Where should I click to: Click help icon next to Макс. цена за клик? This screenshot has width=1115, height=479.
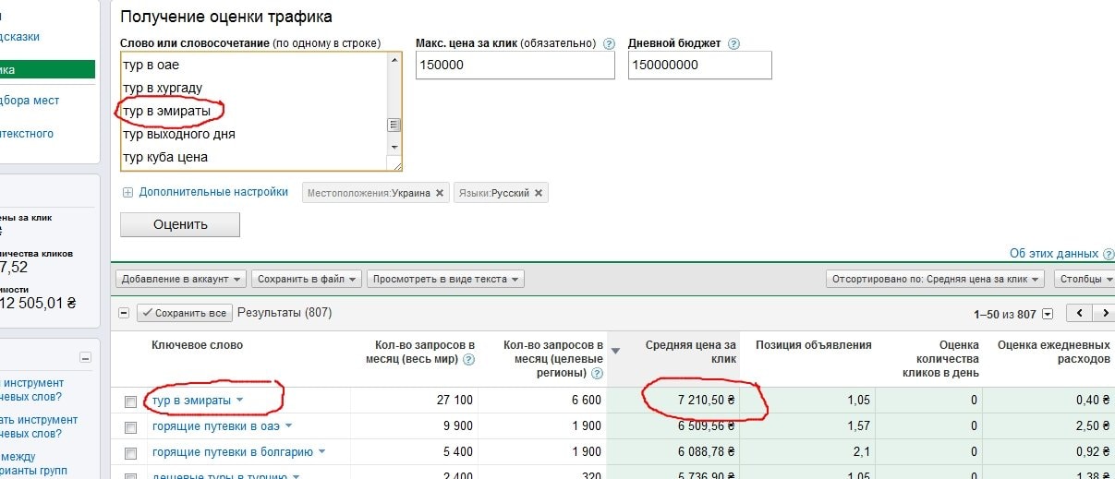click(x=609, y=43)
